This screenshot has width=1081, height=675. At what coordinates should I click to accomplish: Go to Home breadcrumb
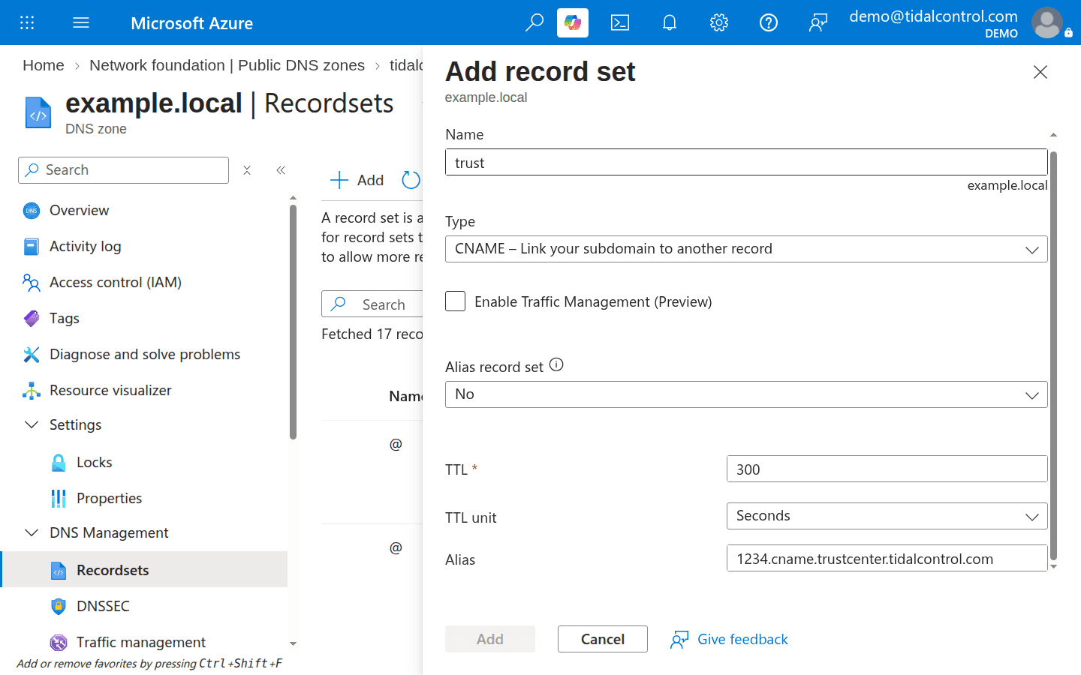pos(44,65)
